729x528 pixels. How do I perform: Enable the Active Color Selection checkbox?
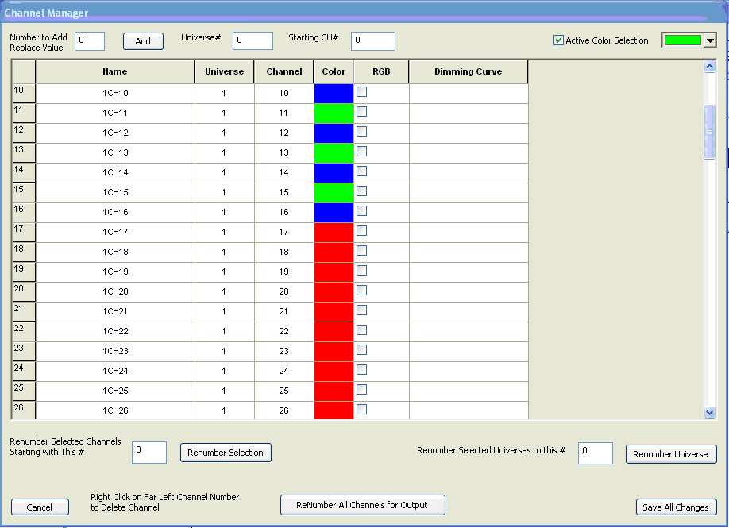558,40
